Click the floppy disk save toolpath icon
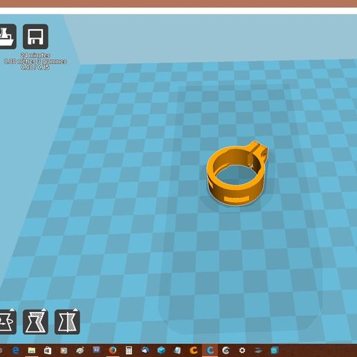357x357 pixels. tap(35, 37)
